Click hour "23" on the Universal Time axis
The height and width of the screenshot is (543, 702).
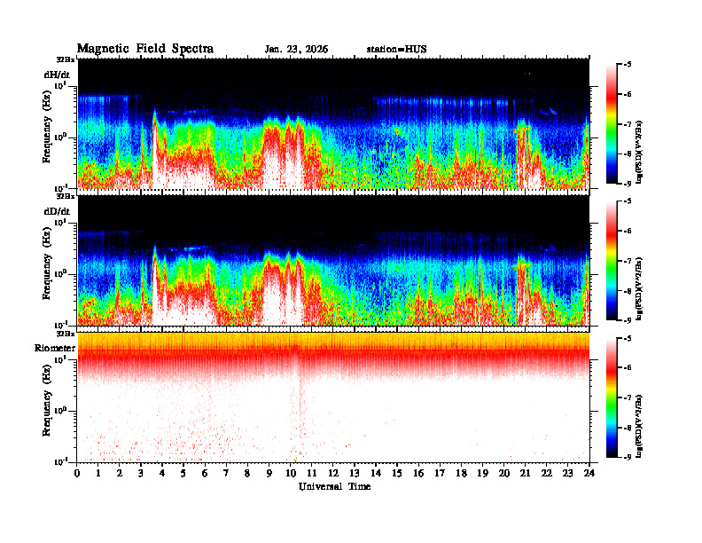567,473
